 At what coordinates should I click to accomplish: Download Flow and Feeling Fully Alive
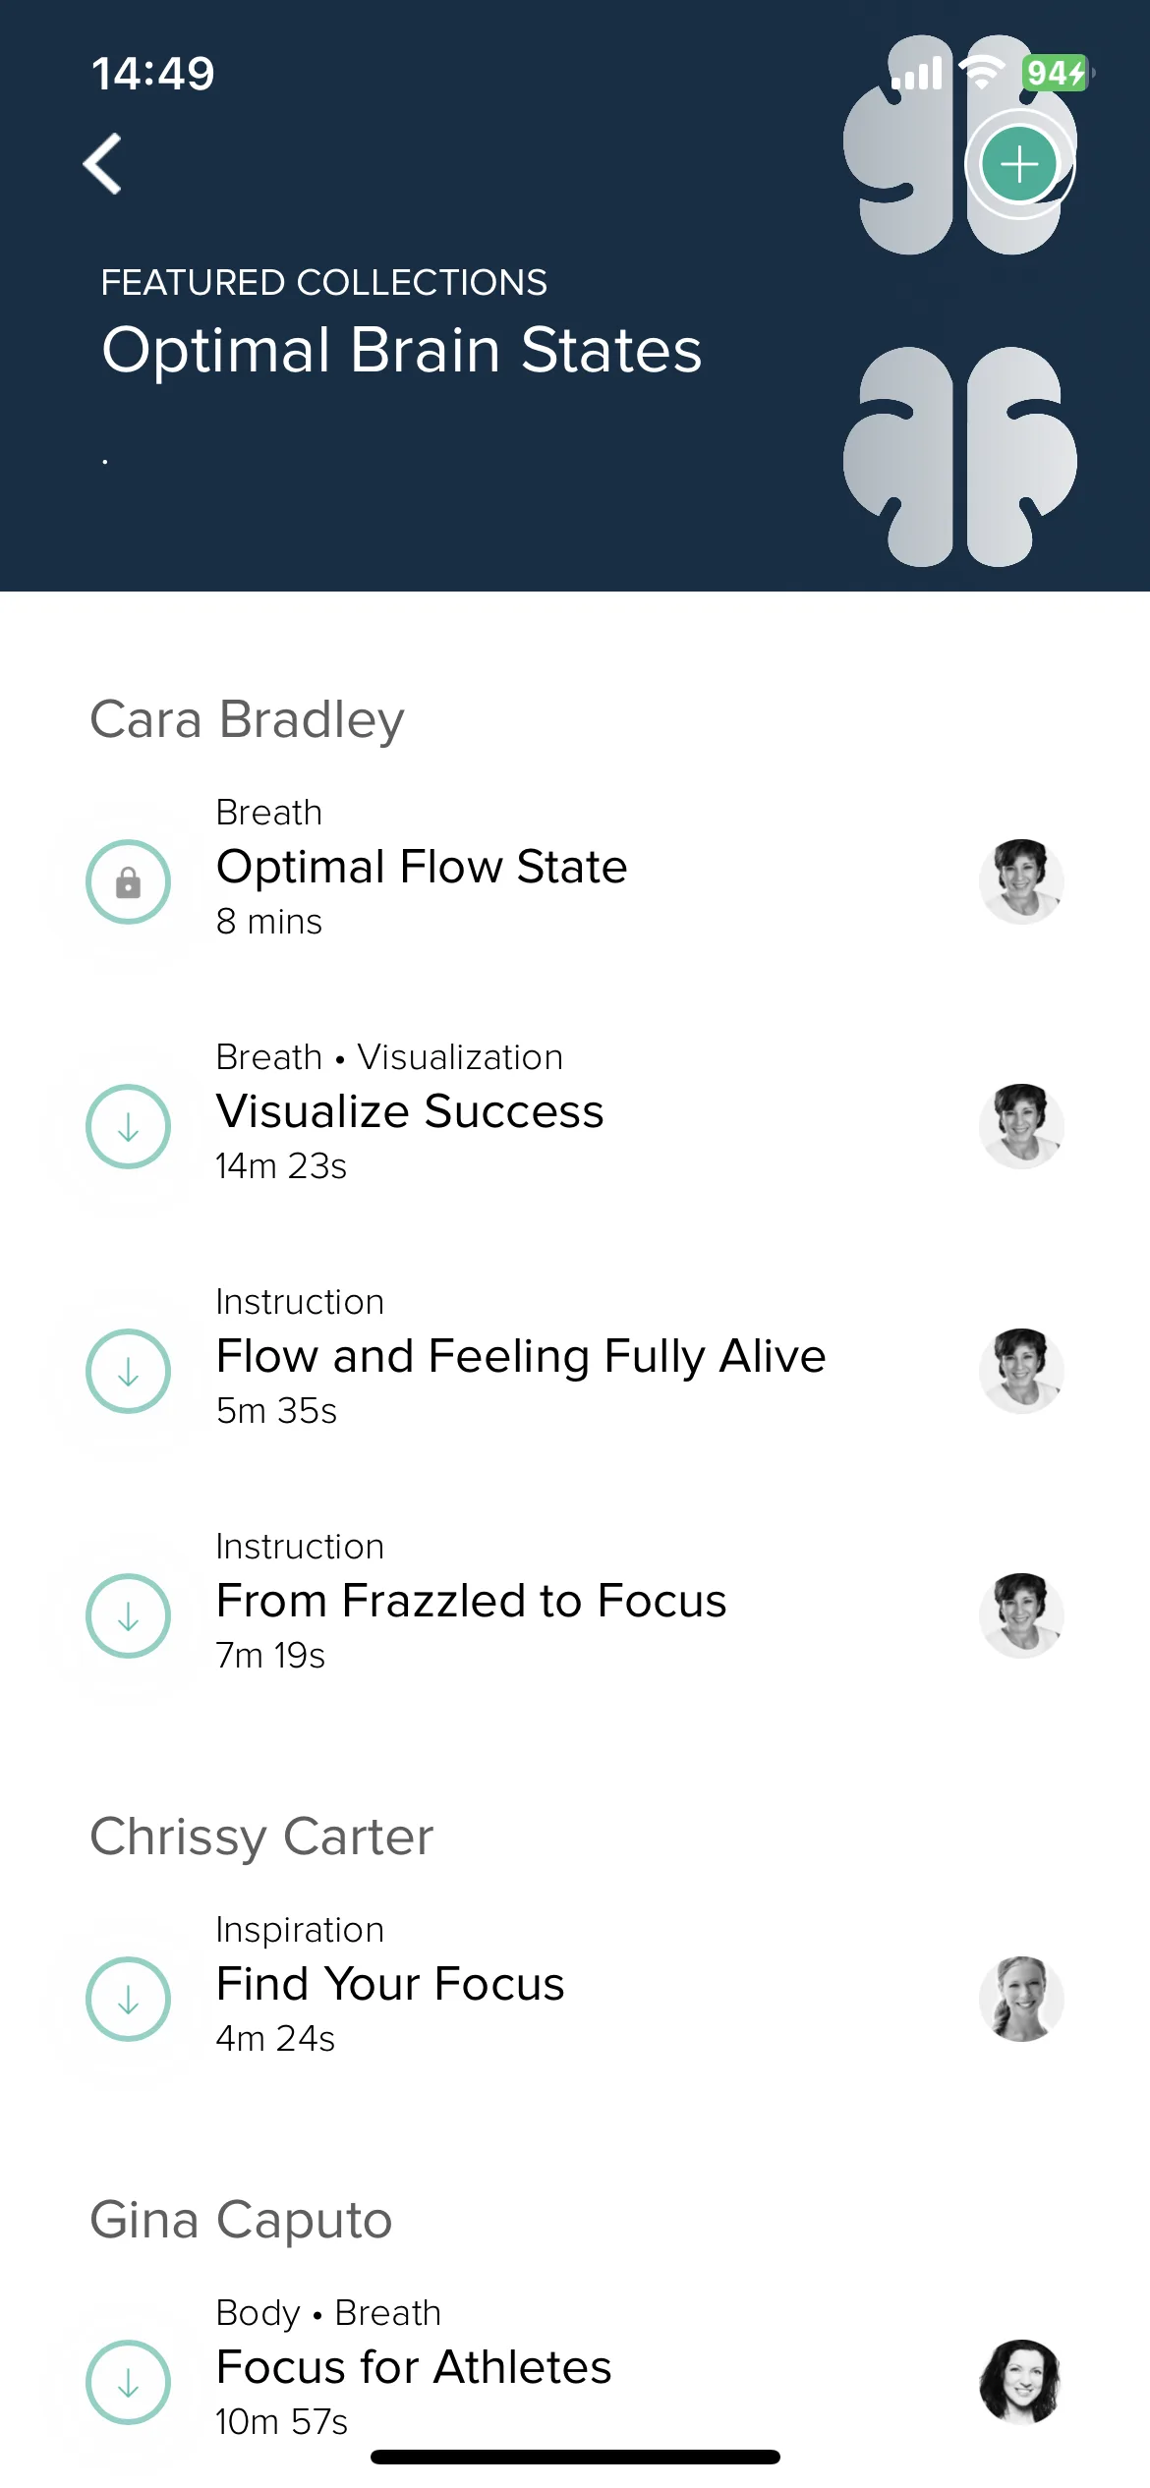pyautogui.click(x=129, y=1372)
